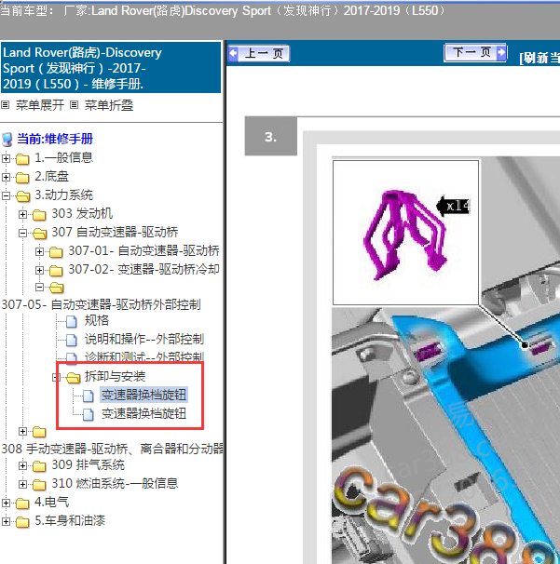The width and height of the screenshot is (560, 564).
Task: Select 307 自动变速器-驱动桥 label
Action: [x=115, y=232]
